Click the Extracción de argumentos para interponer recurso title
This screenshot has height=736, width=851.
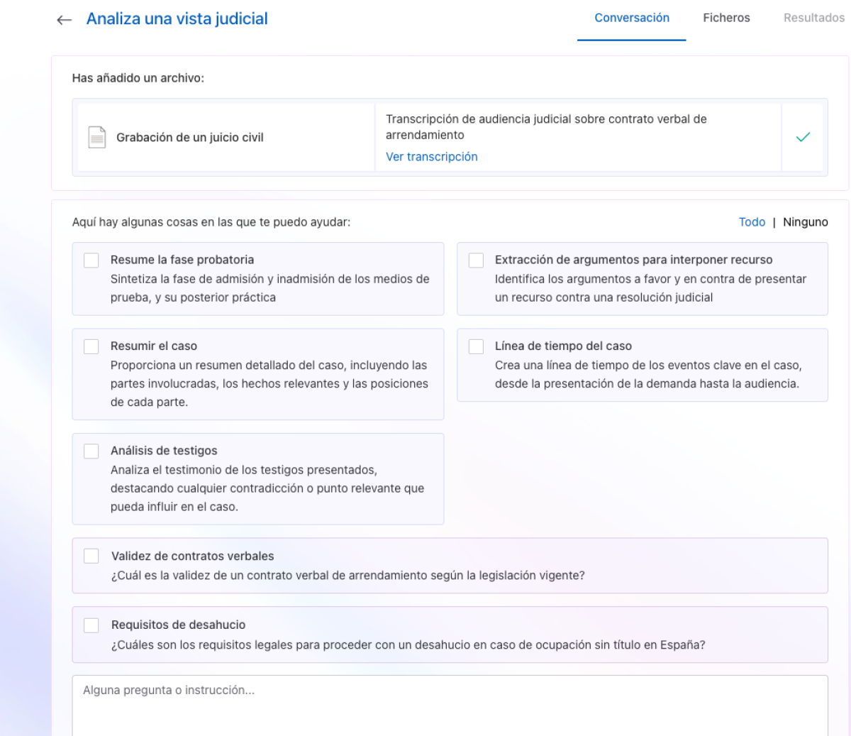point(634,260)
